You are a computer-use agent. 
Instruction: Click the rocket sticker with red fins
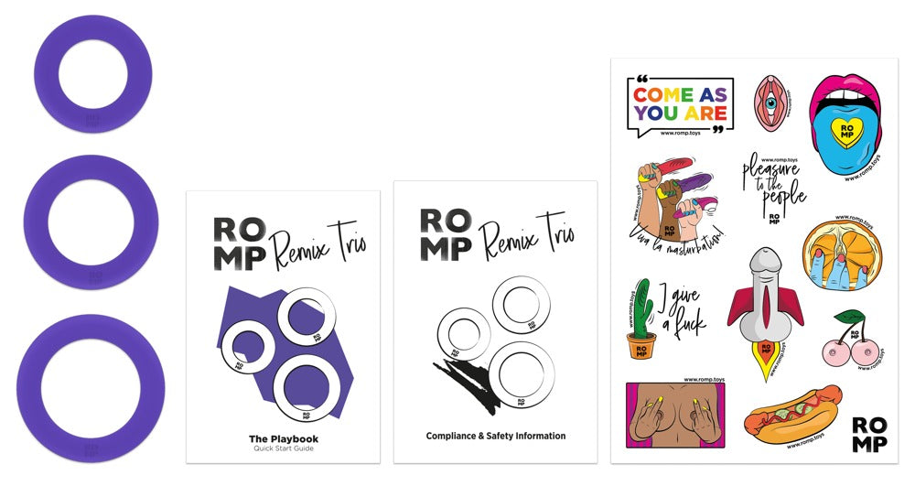(766, 313)
